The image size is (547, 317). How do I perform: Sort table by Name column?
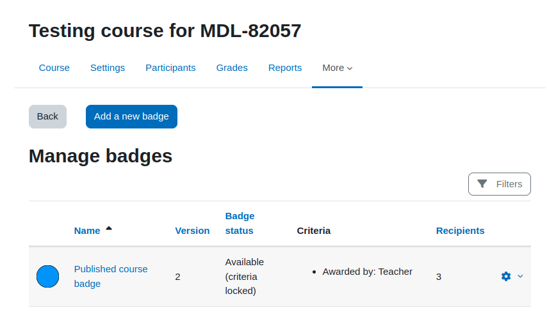coord(87,231)
